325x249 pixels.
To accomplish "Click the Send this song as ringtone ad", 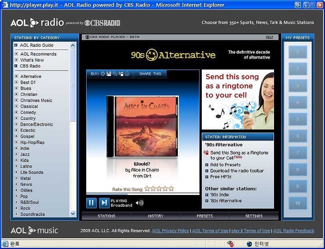I will click(x=238, y=100).
